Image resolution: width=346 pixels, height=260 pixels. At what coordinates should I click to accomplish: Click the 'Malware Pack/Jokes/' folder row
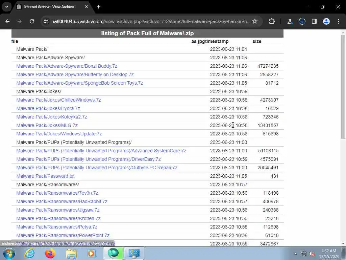[x=147, y=91]
